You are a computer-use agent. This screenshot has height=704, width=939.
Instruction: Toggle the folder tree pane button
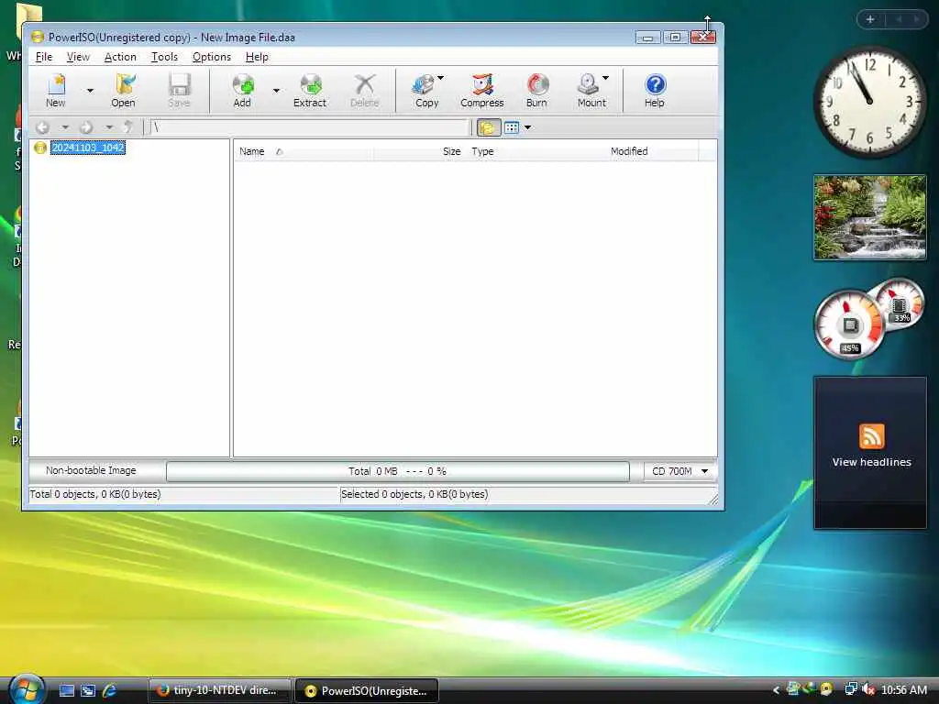tap(488, 127)
